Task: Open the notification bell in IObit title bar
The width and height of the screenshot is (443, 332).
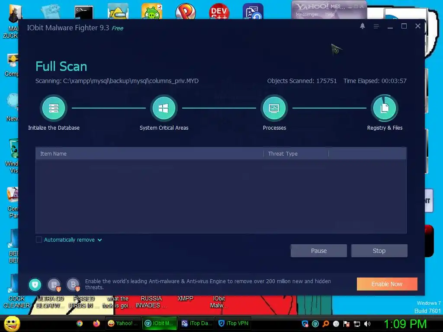Action: click(363, 26)
